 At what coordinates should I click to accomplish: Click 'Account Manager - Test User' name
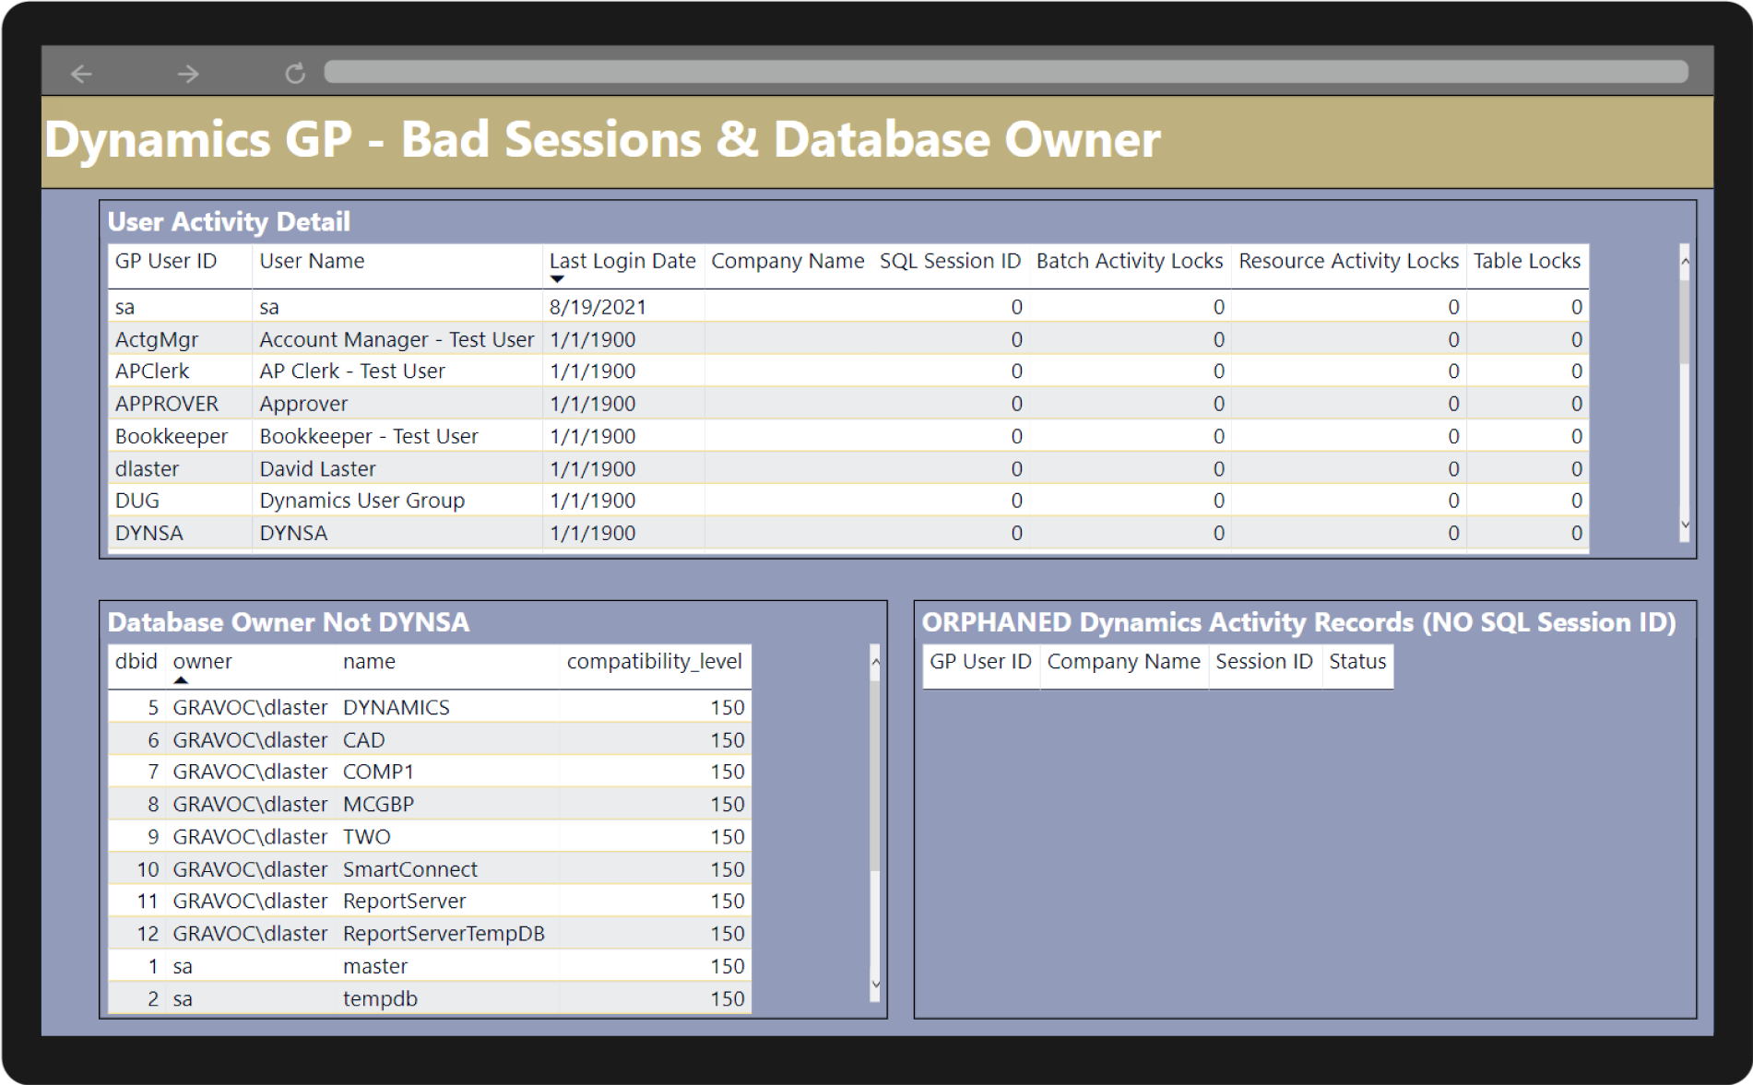tap(397, 339)
